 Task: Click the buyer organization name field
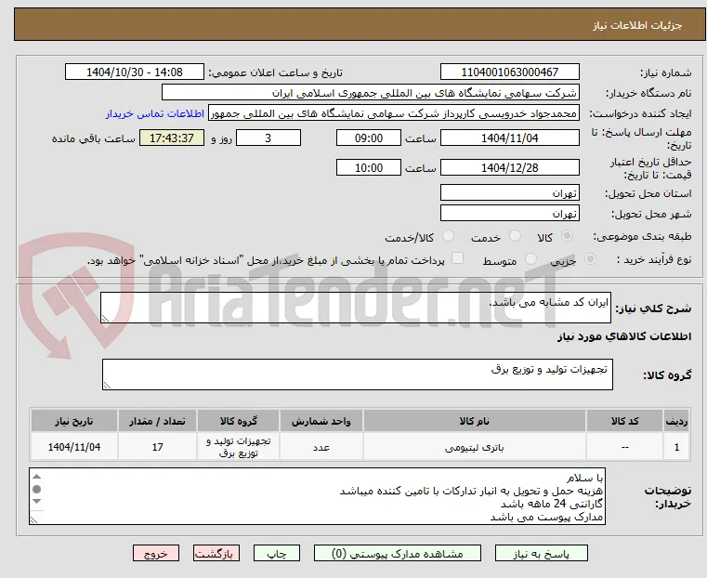point(370,93)
